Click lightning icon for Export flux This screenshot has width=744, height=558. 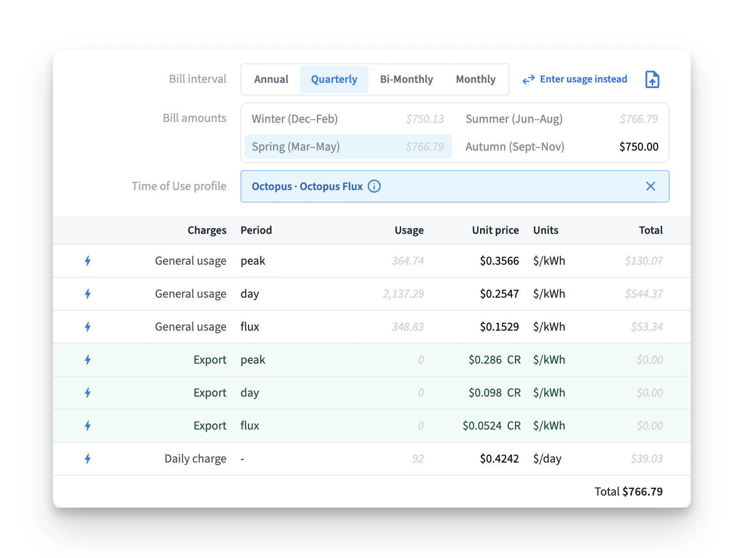pyautogui.click(x=88, y=426)
